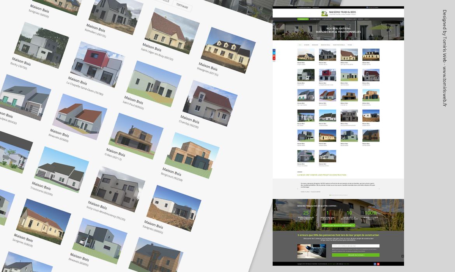
Task: Open 'Nos Réalisations' in the navigation bar
Action: pyautogui.click(x=339, y=19)
